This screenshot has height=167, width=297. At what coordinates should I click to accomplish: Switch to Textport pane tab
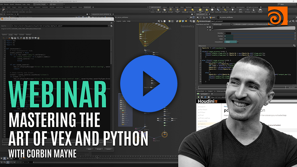tap(210, 91)
